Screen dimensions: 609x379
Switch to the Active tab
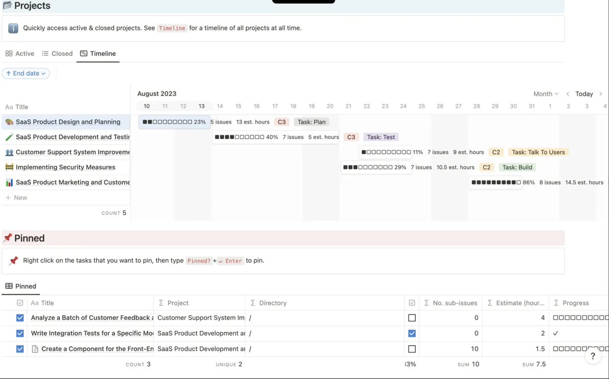pyautogui.click(x=20, y=53)
